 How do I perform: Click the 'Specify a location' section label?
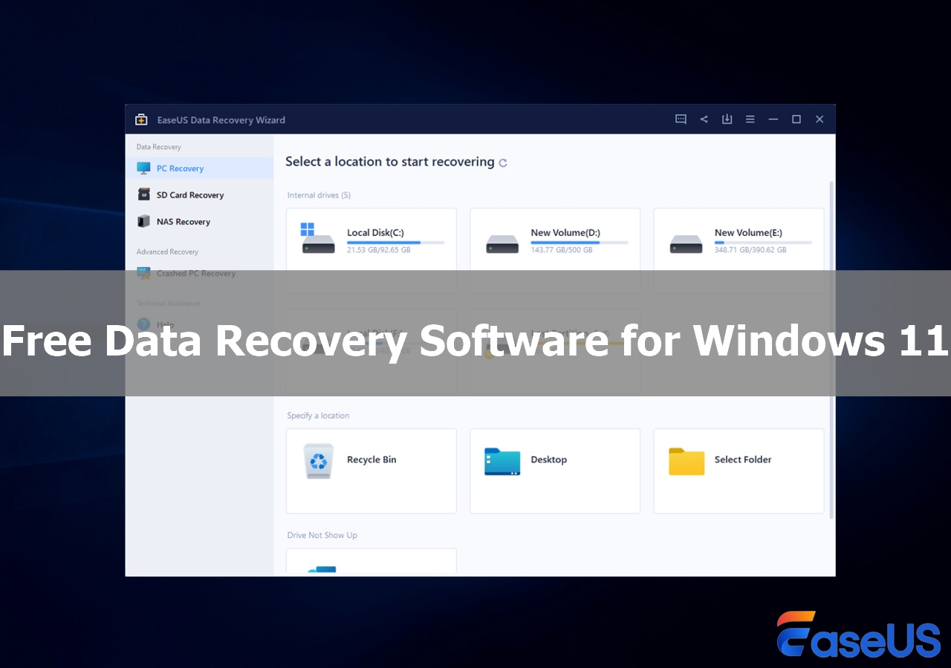318,416
